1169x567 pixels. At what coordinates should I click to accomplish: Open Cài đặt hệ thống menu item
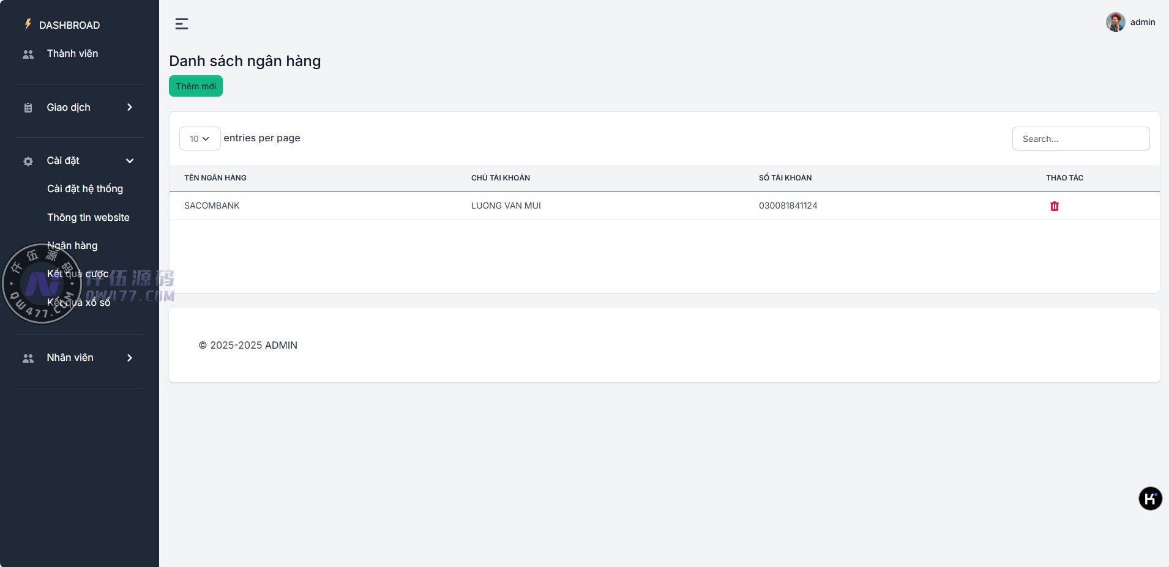click(x=85, y=189)
